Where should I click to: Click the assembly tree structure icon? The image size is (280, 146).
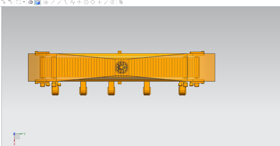click(10, 2)
